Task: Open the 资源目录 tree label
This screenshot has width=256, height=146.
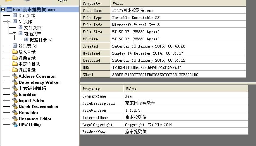Action: (27, 58)
